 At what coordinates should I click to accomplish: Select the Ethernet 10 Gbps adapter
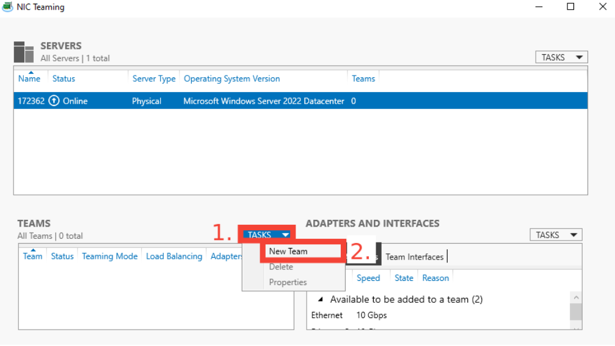(349, 315)
